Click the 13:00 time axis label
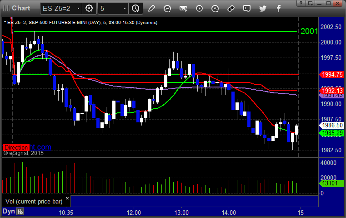Viewport: 346px width, 218px height. [181, 213]
